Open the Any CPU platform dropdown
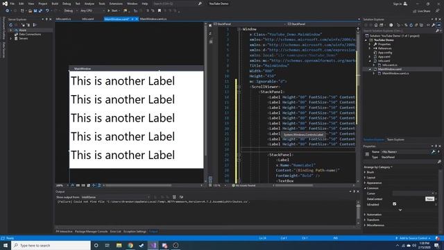The height and width of the screenshot is (250, 444). click(x=92, y=11)
